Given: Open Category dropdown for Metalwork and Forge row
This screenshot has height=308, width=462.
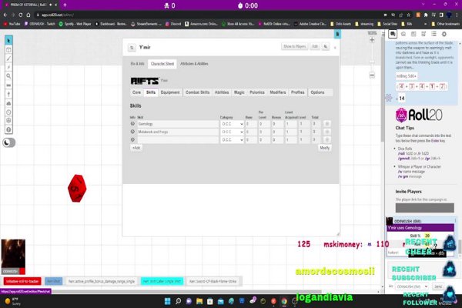Looking at the screenshot, I should pyautogui.click(x=233, y=132).
